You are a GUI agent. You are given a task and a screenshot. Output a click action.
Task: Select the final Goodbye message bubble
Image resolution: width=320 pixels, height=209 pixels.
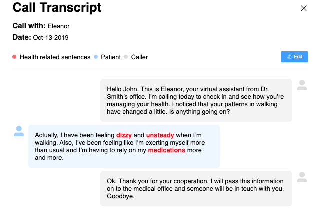click(x=196, y=189)
